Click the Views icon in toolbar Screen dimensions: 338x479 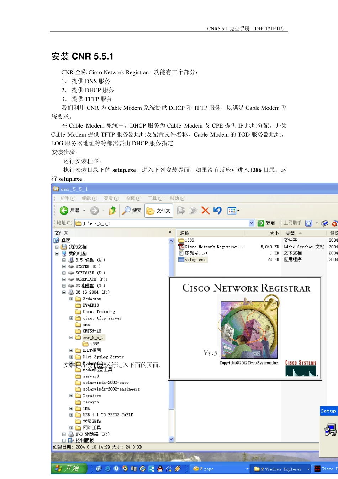[x=232, y=211]
